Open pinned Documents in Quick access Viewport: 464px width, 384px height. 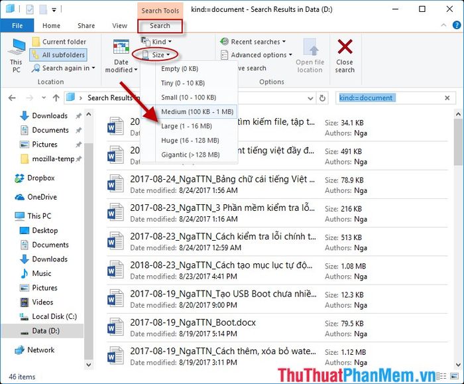[50, 130]
